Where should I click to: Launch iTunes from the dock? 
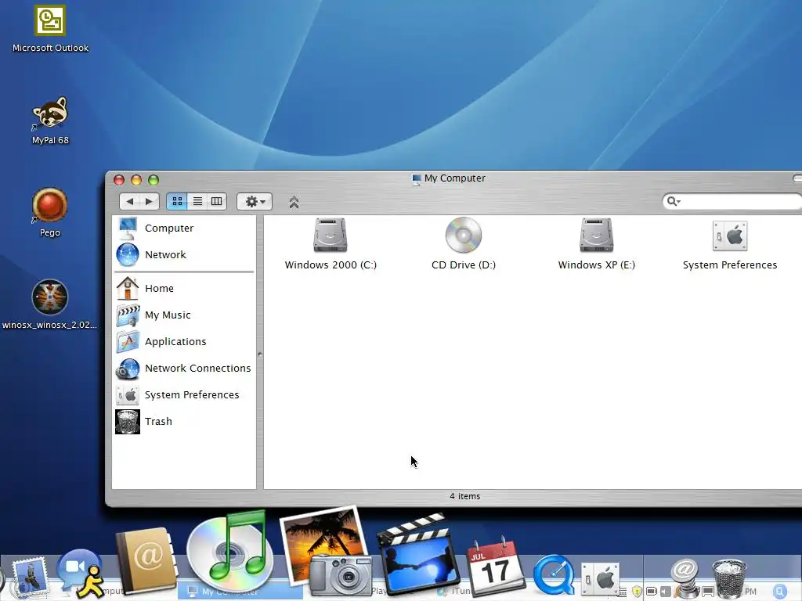pos(230,552)
